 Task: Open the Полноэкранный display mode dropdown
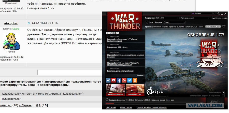tap(195, 18)
